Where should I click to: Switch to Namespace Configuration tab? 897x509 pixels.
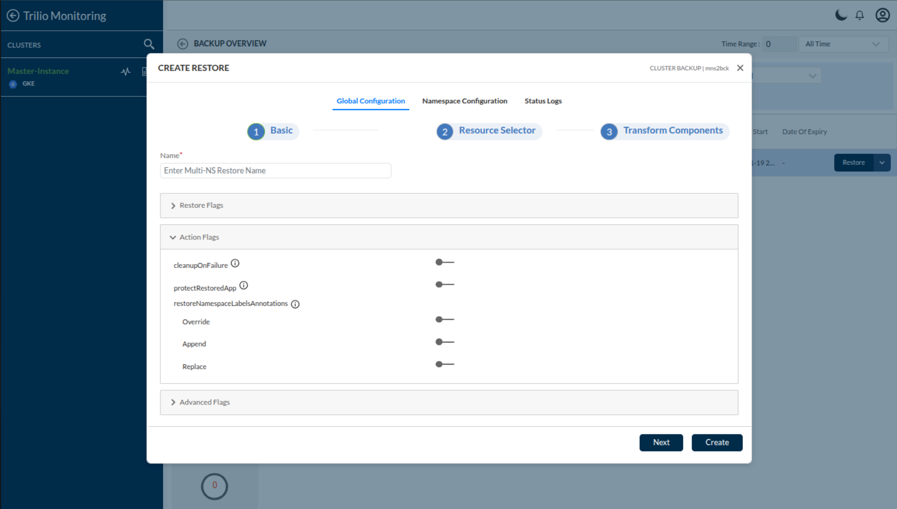click(x=465, y=101)
